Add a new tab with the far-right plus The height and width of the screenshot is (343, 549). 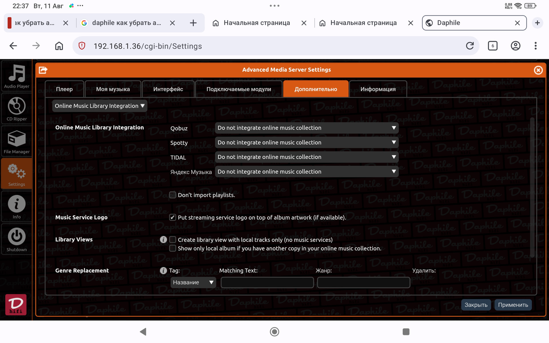537,23
